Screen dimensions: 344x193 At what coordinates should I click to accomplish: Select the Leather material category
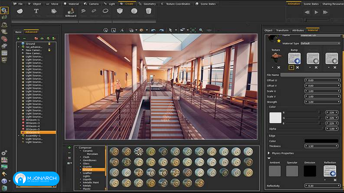[x=87, y=173]
